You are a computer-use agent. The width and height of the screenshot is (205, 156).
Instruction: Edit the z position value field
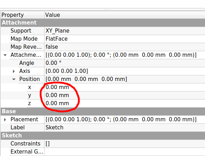125,103
